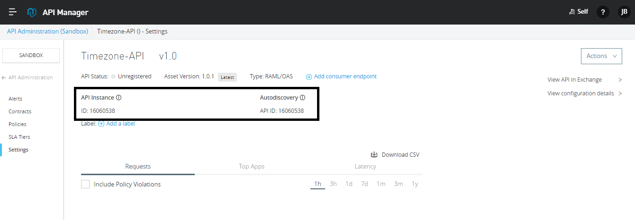The width and height of the screenshot is (635, 220).
Task: Click the Unregistered status text
Action: click(x=135, y=76)
